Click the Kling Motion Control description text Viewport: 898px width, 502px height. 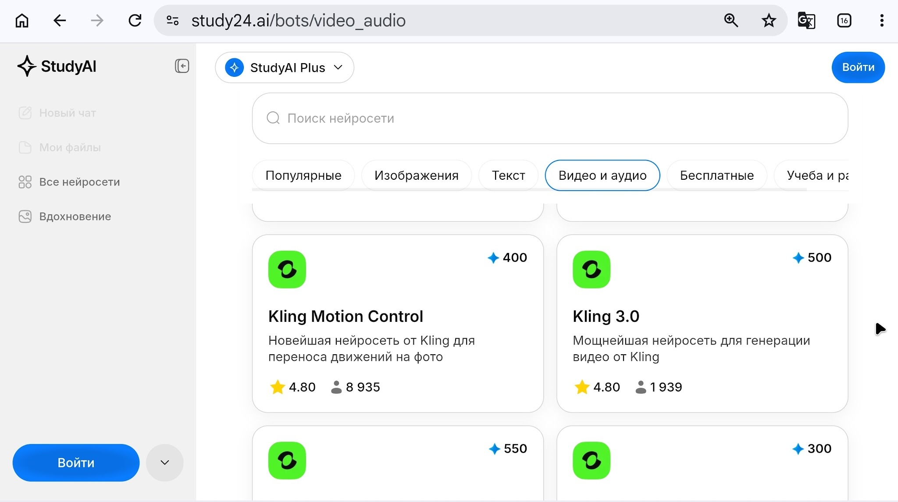pyautogui.click(x=371, y=349)
